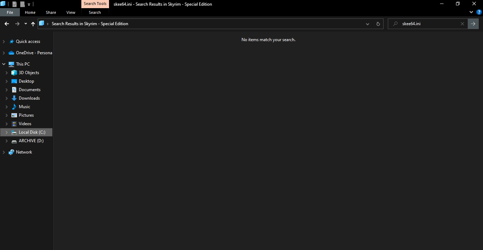This screenshot has width=483, height=250.
Task: Select This PC in navigation pane
Action: (x=23, y=64)
